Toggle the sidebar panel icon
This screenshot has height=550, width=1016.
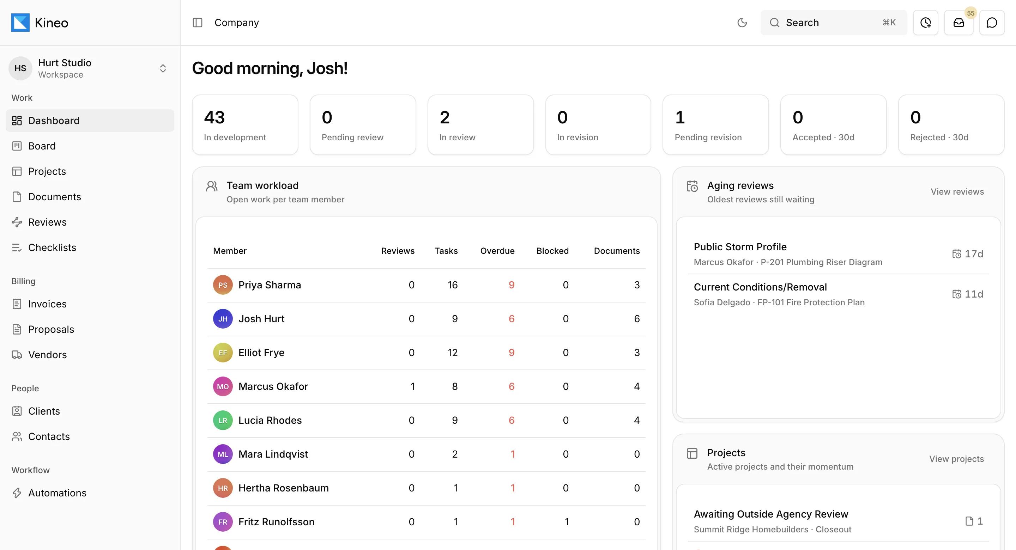point(197,23)
